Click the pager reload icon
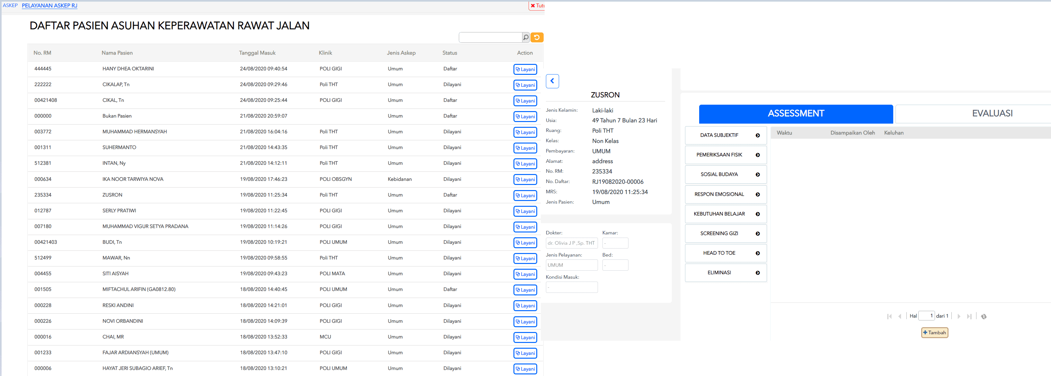The image size is (1051, 376). point(984,317)
